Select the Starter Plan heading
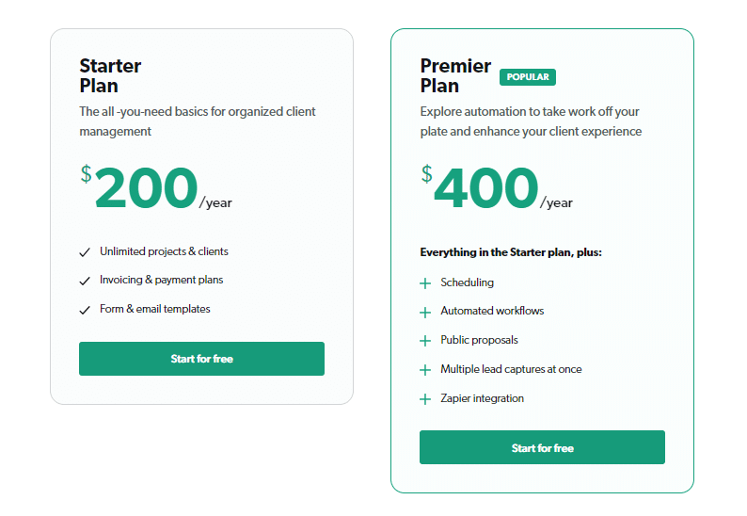 (110, 75)
